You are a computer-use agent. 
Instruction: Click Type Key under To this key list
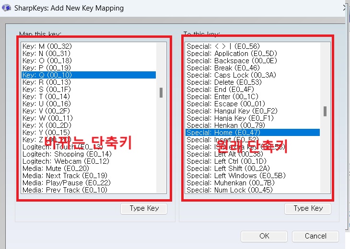click(x=308, y=208)
